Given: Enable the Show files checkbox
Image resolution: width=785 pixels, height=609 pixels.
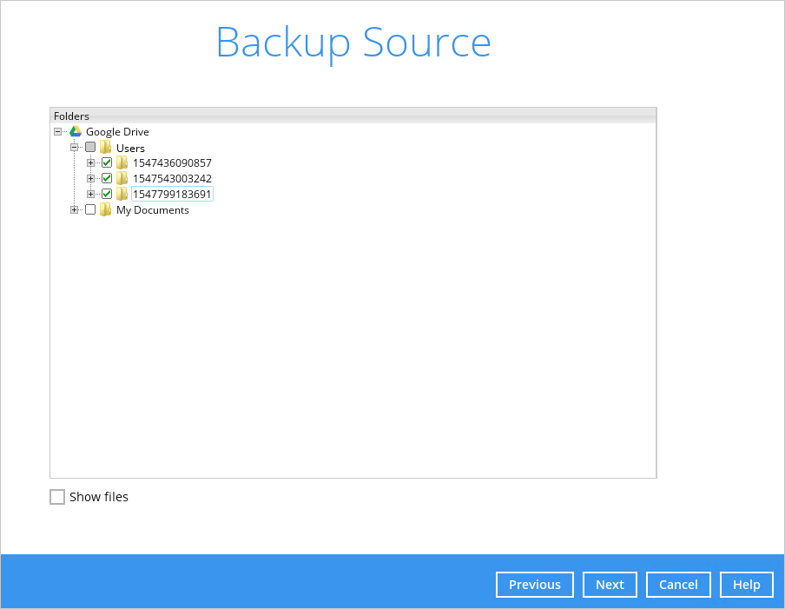Looking at the screenshot, I should 57,497.
